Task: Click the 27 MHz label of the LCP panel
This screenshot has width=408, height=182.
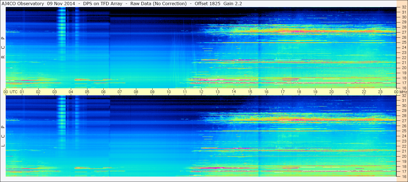Action: pos(404,121)
